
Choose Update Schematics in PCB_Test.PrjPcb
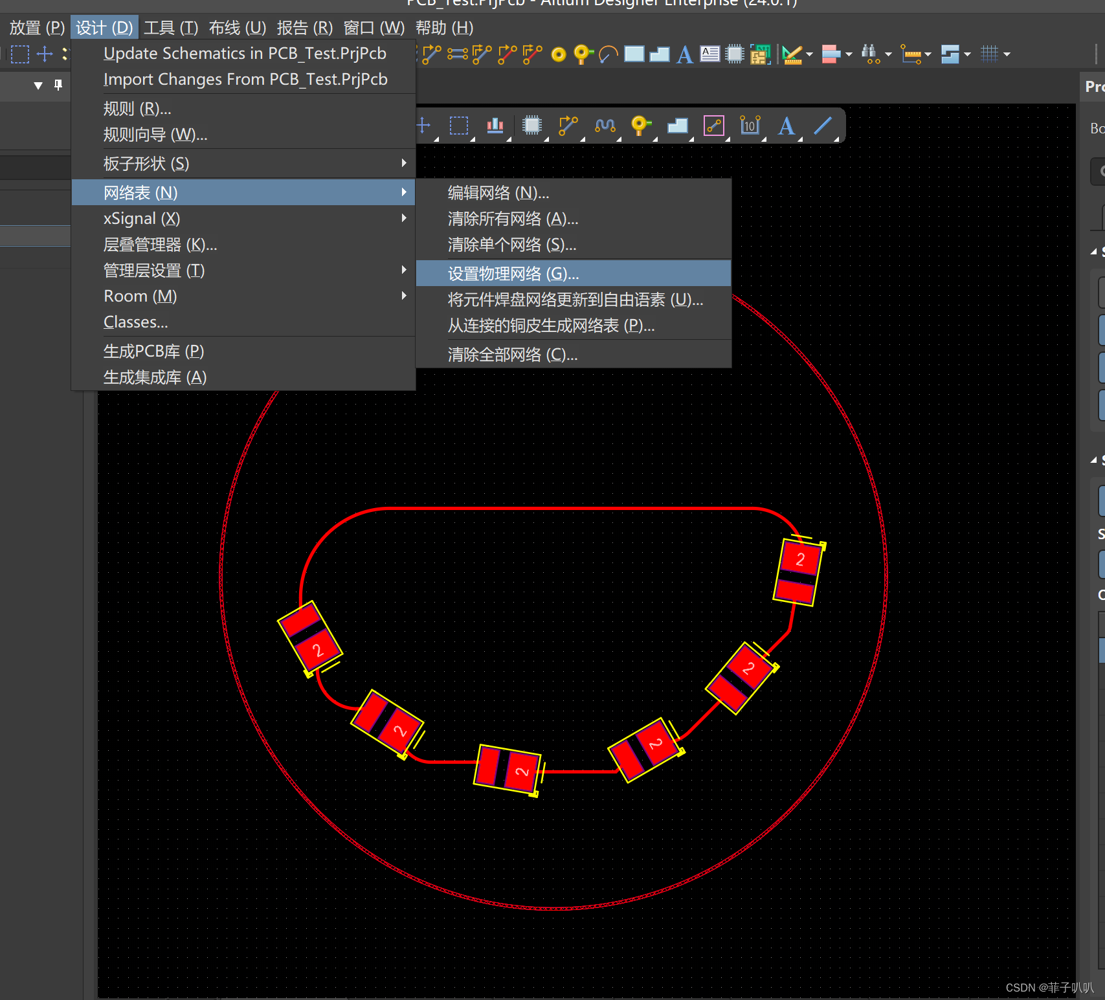point(243,53)
